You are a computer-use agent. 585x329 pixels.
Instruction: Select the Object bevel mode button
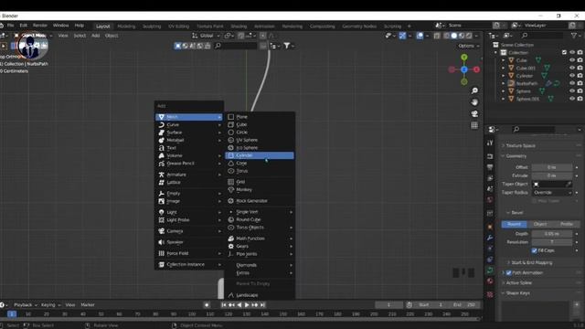[x=540, y=224]
